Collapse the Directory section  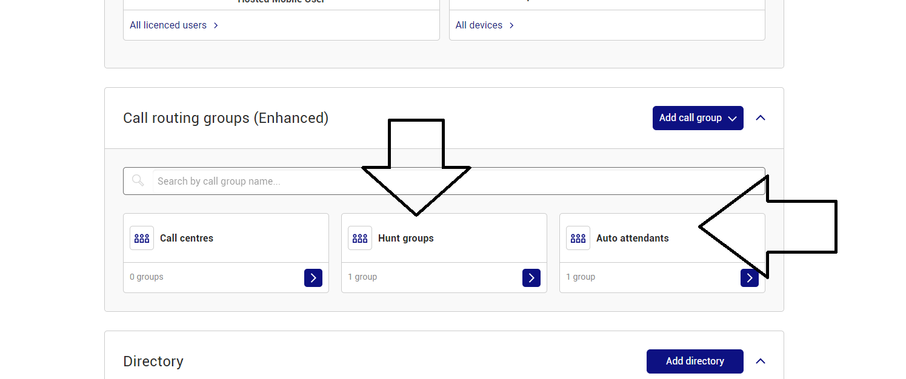(761, 361)
